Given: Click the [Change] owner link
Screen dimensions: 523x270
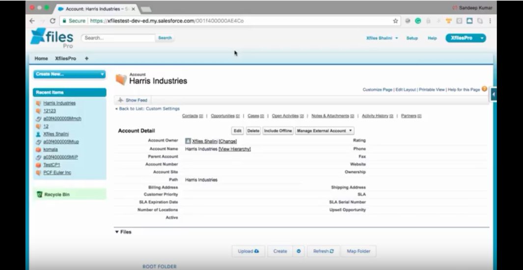Looking at the screenshot, I should [x=228, y=141].
